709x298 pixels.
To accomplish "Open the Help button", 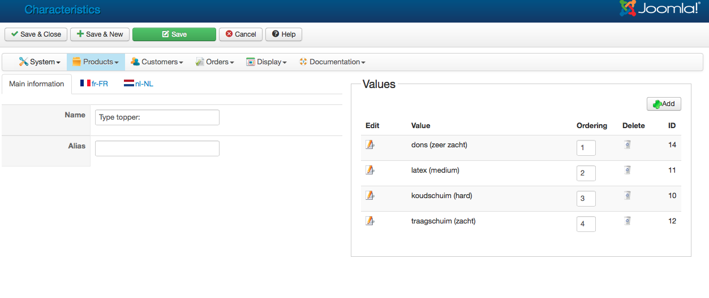I will pos(284,34).
